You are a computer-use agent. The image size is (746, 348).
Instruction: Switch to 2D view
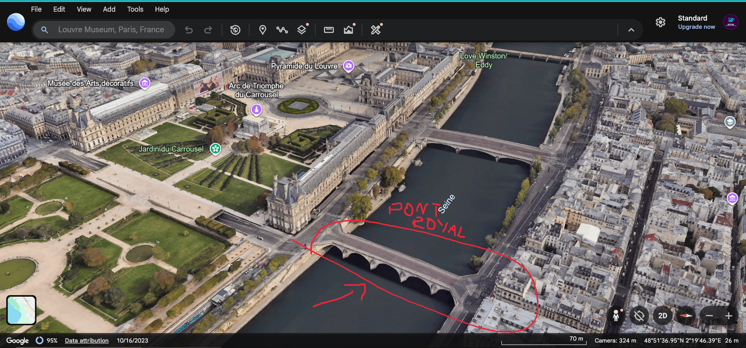[663, 316]
